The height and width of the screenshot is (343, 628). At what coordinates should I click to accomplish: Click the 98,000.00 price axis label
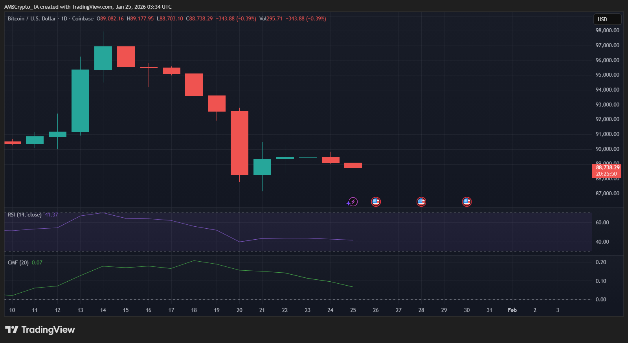tap(607, 31)
